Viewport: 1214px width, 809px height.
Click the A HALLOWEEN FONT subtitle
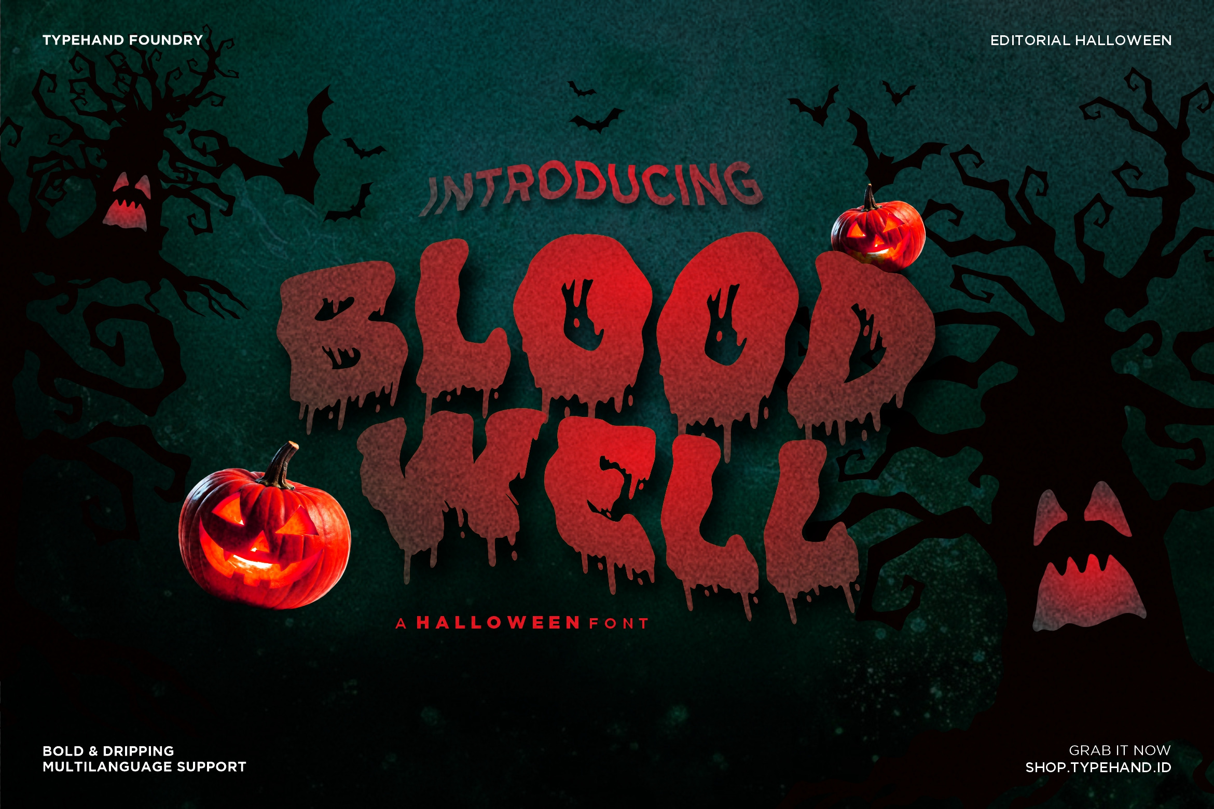522,623
